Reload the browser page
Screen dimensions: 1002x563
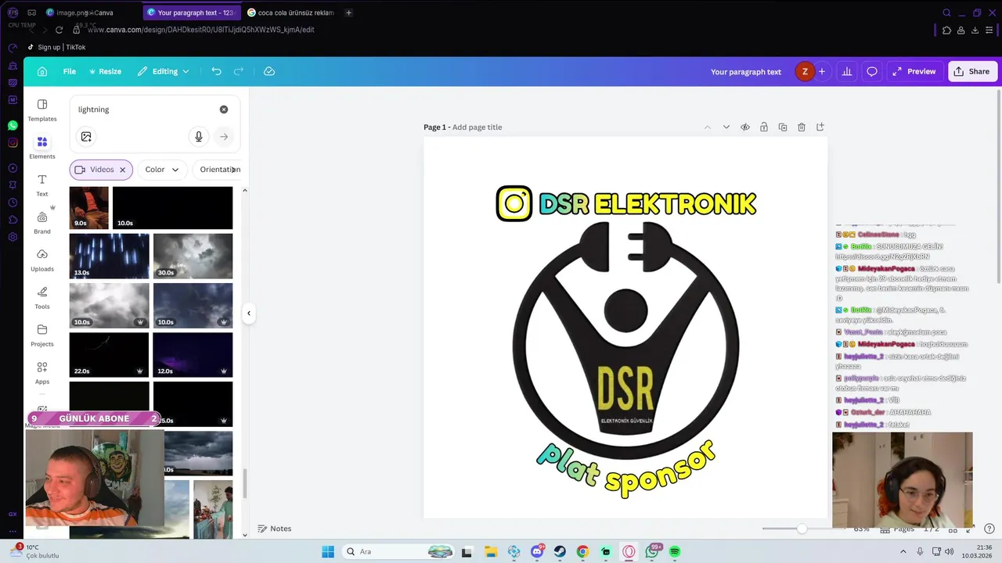coord(59,30)
